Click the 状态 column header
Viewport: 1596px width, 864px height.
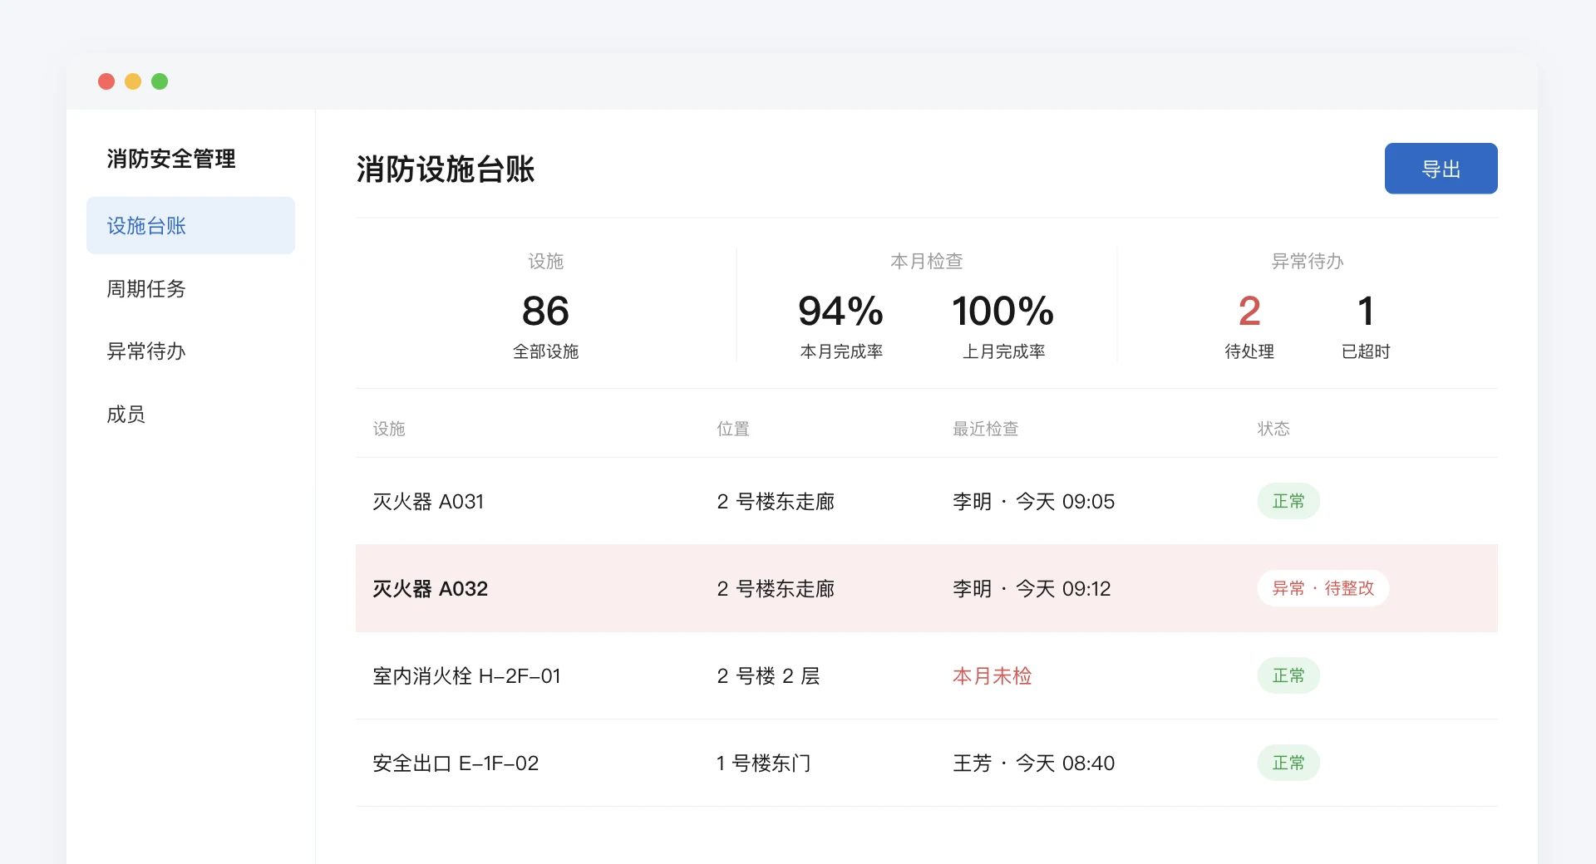1273,429
